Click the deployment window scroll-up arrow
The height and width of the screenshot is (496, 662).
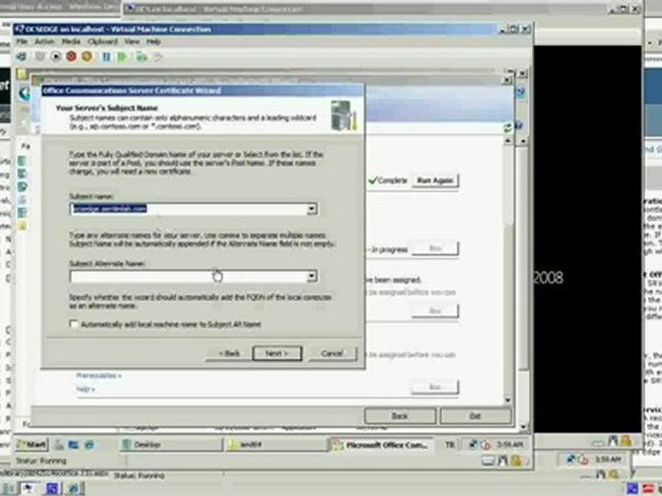(508, 140)
